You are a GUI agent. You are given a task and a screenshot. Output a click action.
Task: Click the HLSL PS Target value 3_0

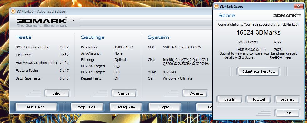tap(117, 72)
